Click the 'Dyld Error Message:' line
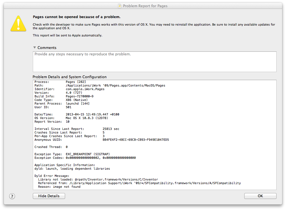 [52, 176]
